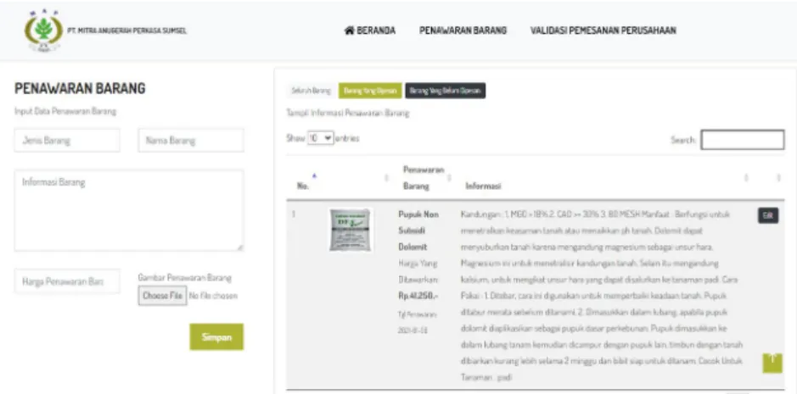Click the Pupuk Non Subsidi Dolomit name

pos(418,230)
